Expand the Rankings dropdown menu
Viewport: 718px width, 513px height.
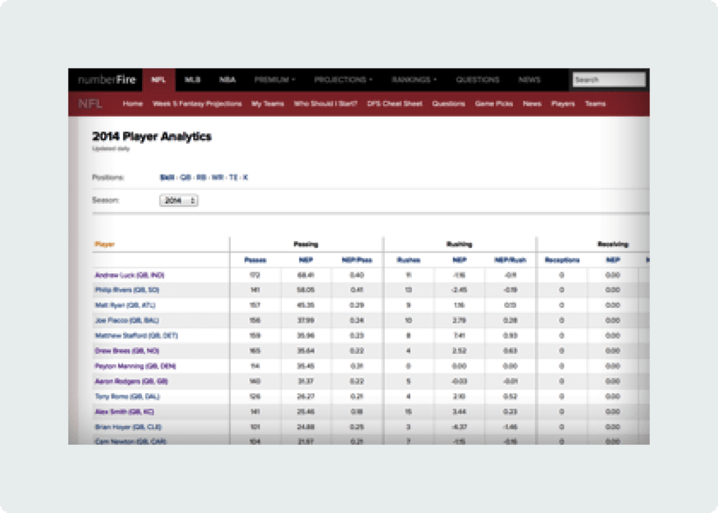point(414,80)
